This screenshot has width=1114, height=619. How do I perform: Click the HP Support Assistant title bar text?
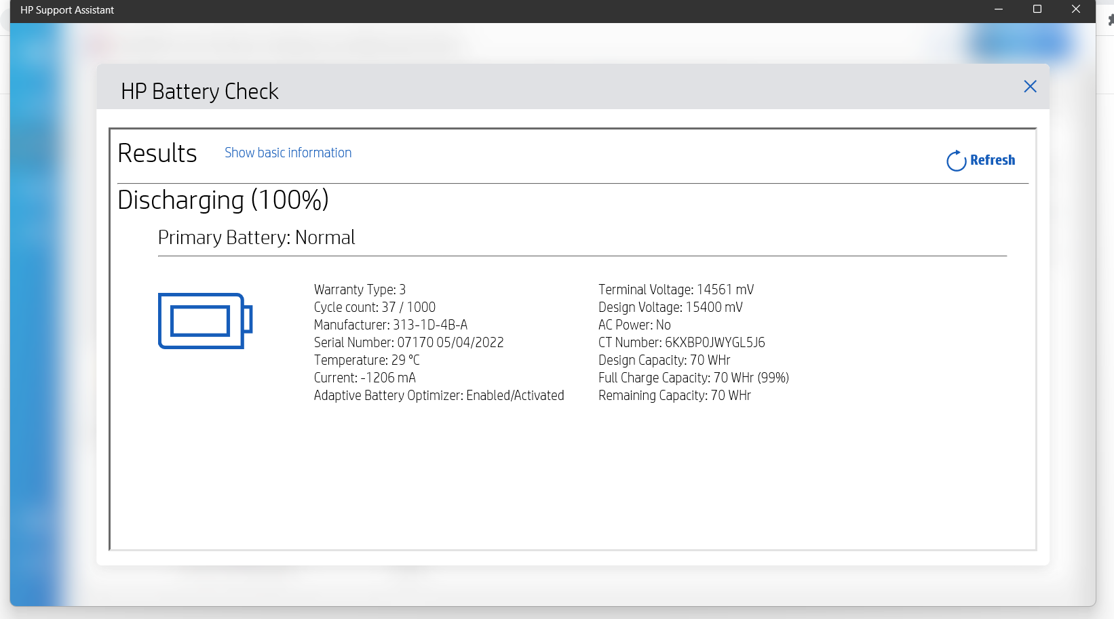(67, 10)
